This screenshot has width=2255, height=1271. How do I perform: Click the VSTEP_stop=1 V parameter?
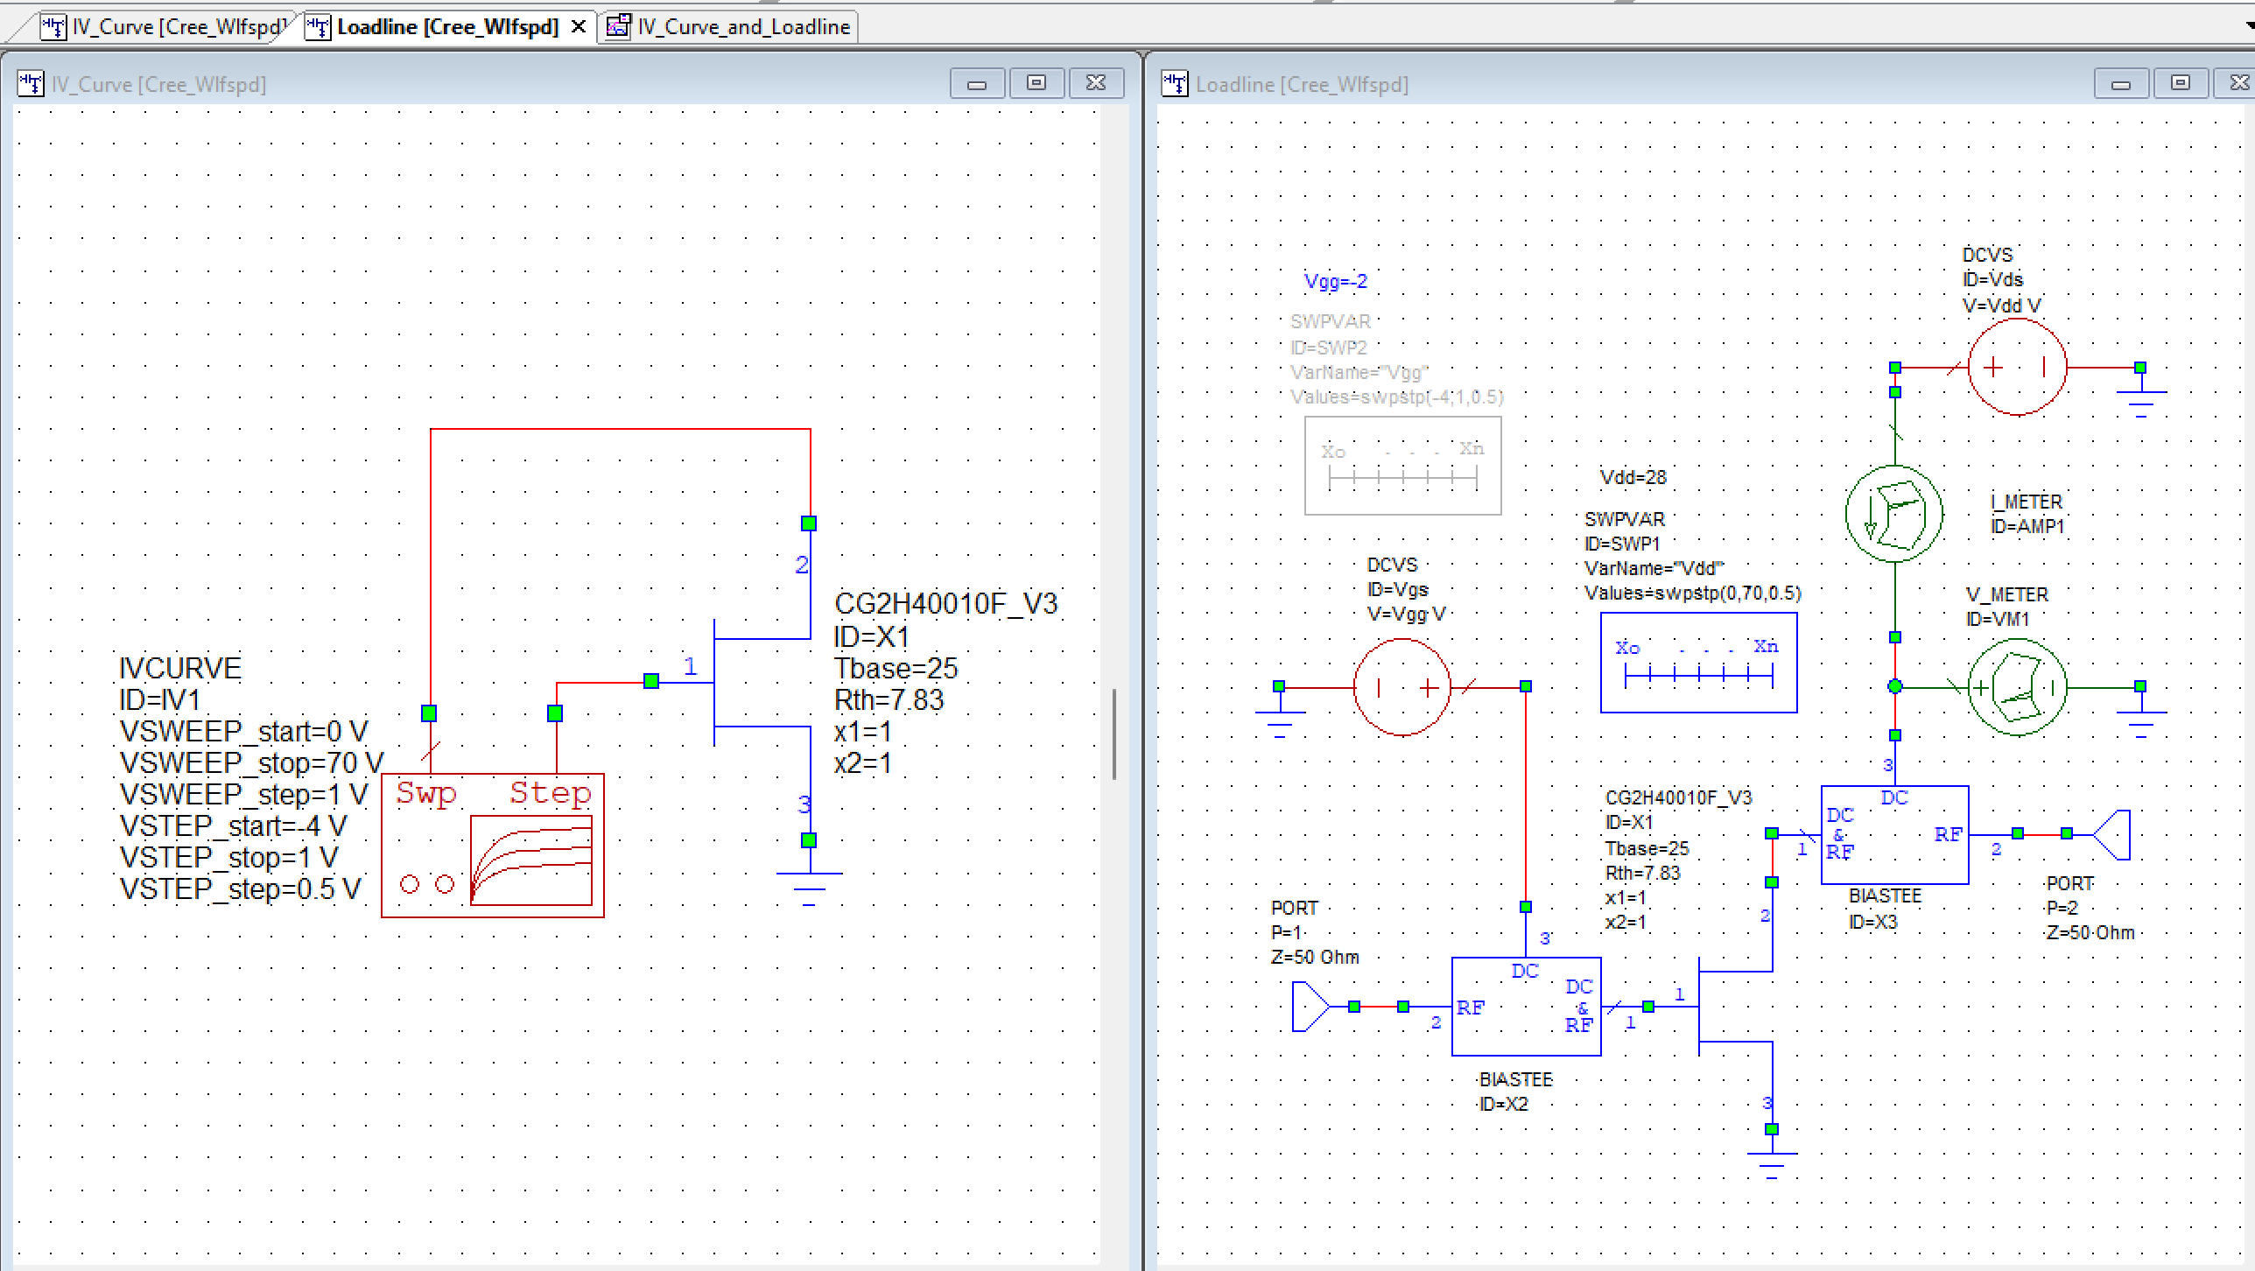[x=229, y=858]
